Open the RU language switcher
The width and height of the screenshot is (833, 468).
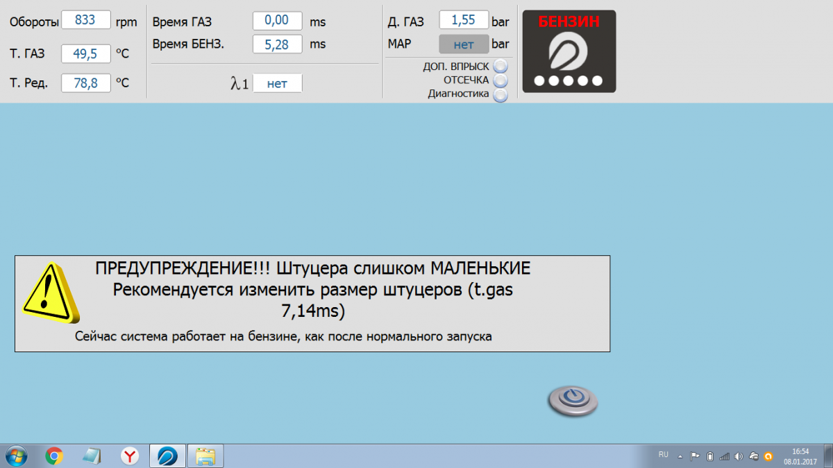tap(663, 455)
